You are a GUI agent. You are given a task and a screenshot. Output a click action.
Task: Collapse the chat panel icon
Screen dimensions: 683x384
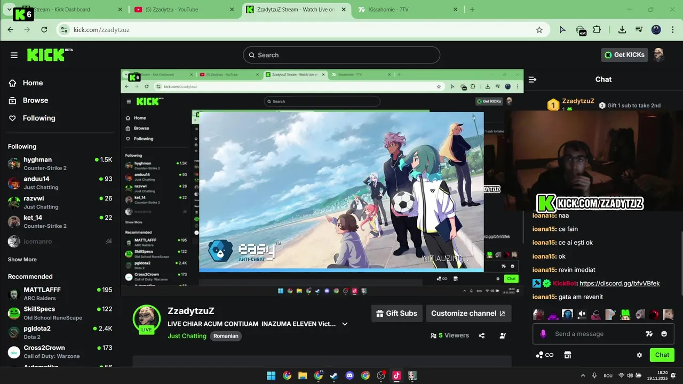click(x=532, y=79)
